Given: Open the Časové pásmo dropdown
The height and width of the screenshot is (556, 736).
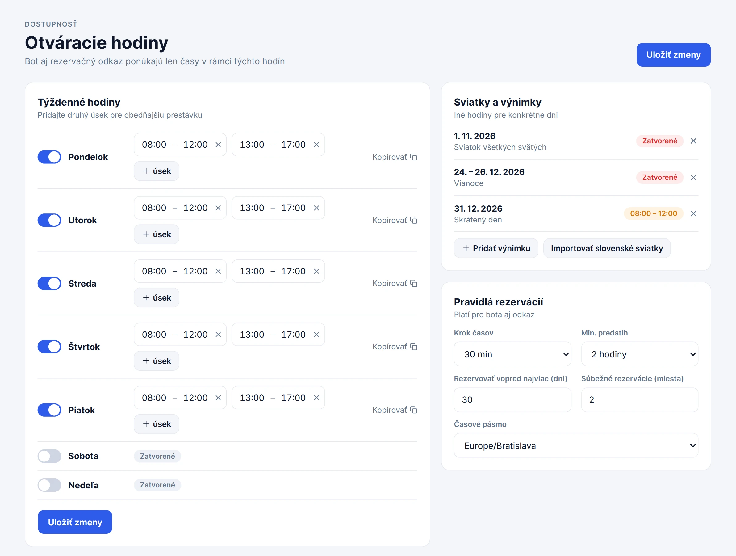Looking at the screenshot, I should coord(576,446).
